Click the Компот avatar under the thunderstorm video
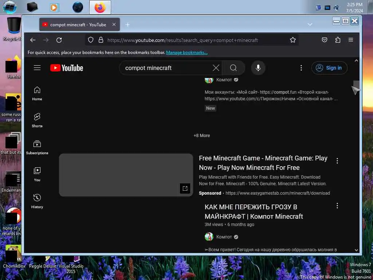This screenshot has height=280, width=373. [209, 237]
